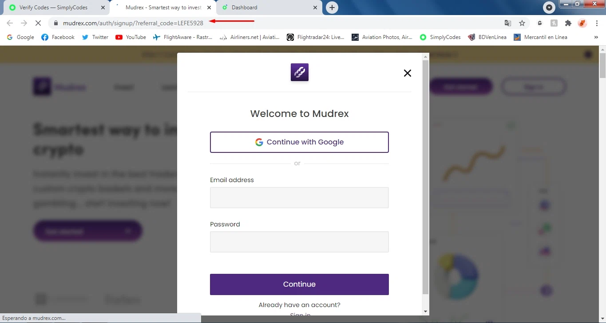The image size is (606, 323).
Task: Click the dark extension icon beside the star
Action: 540,23
